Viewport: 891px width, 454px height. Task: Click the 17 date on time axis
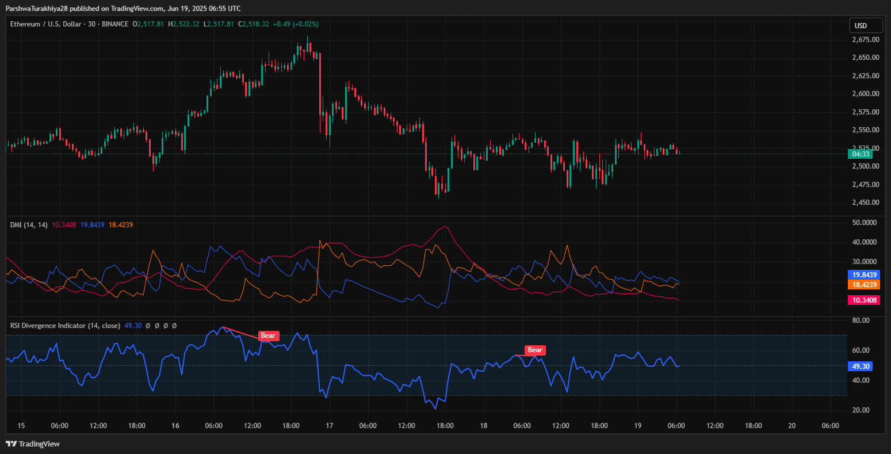[x=329, y=426]
